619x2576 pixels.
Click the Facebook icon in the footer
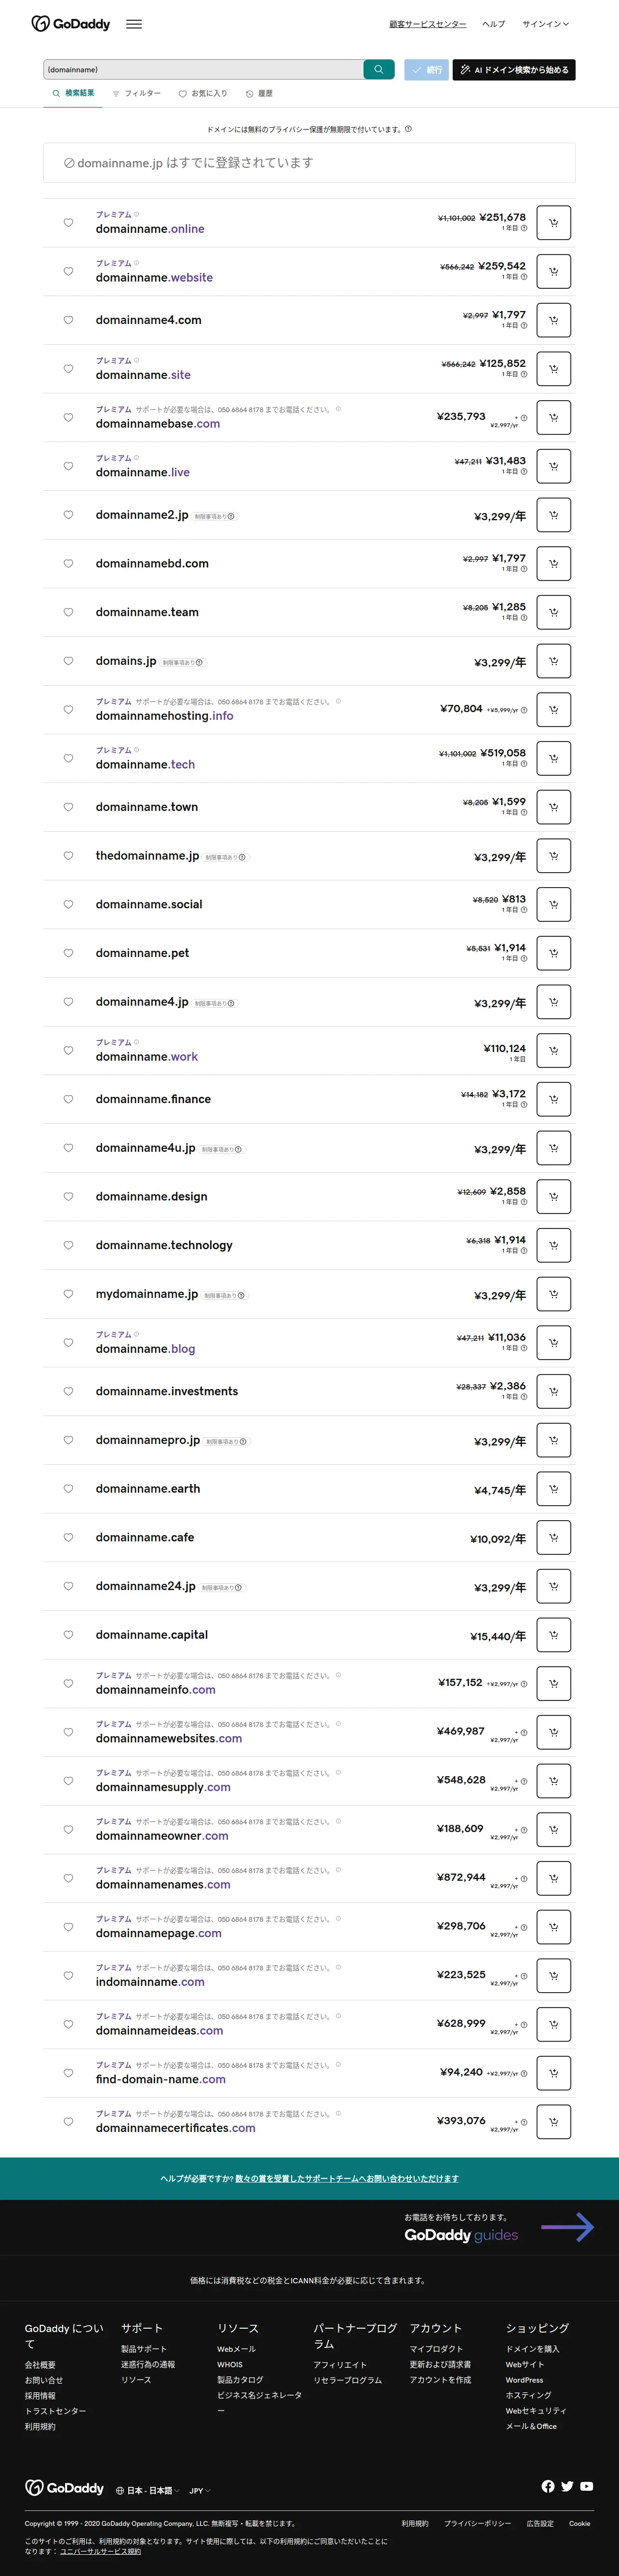548,2486
